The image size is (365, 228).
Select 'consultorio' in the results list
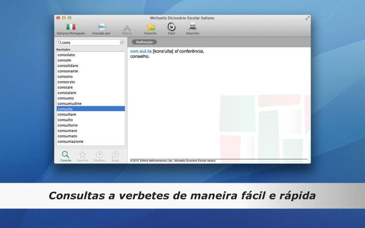pyautogui.click(x=91, y=125)
